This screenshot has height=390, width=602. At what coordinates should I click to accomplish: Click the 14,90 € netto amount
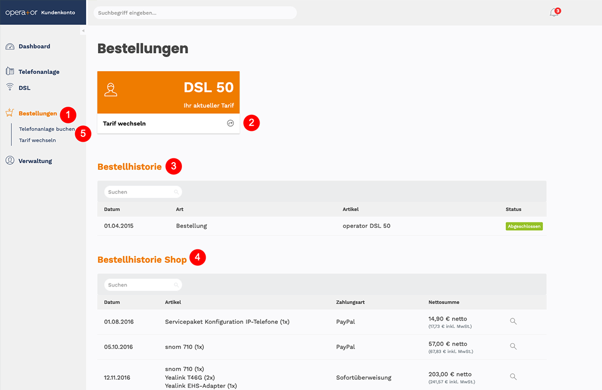coord(447,319)
